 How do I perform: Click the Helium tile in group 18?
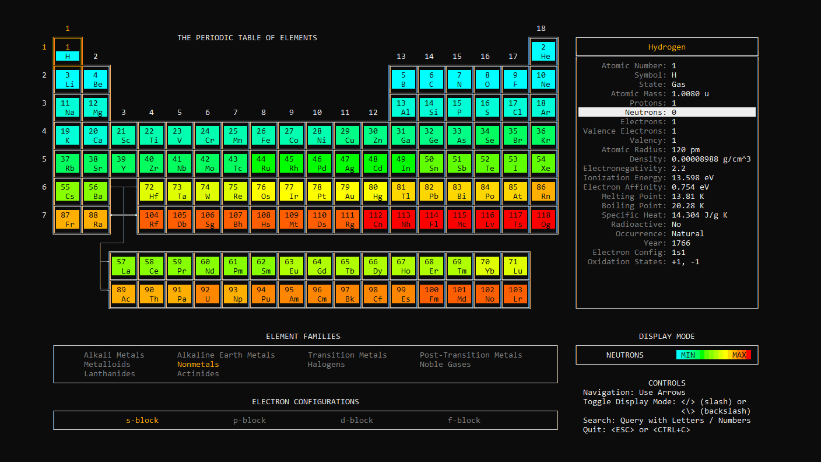click(x=543, y=51)
